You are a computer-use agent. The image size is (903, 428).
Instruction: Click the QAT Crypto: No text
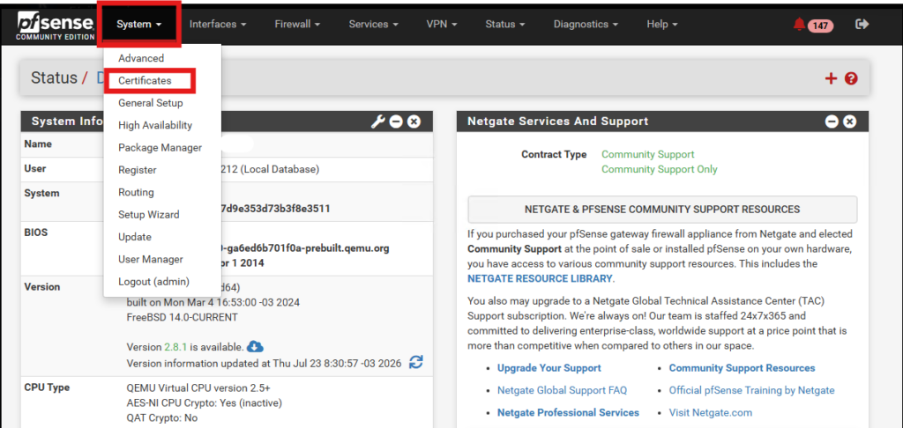(x=162, y=417)
